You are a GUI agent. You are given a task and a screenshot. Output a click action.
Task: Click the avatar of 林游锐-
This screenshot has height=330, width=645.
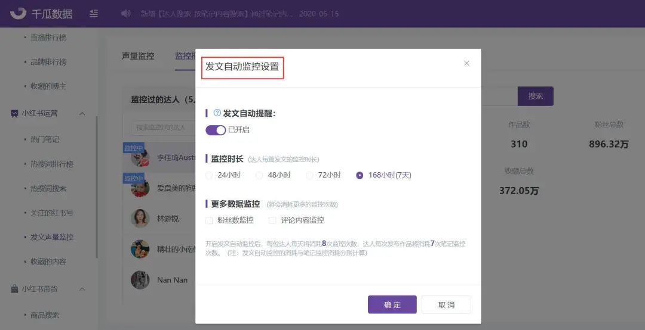pos(140,219)
